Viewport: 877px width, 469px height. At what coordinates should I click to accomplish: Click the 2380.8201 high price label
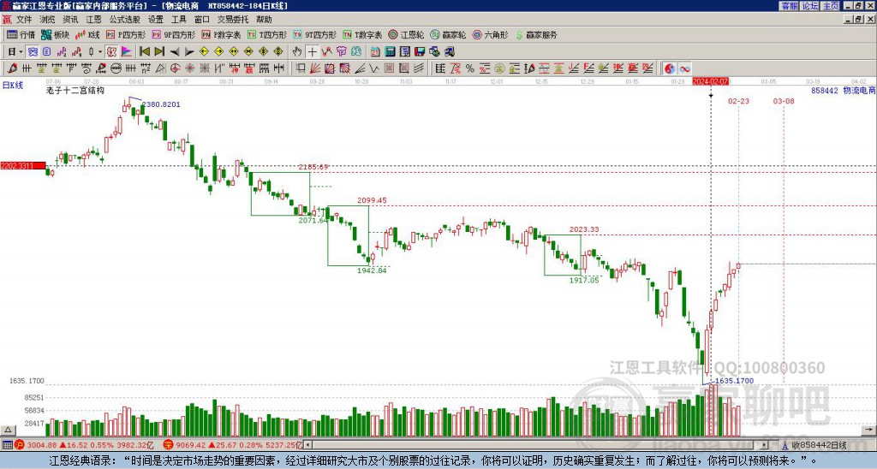point(161,104)
